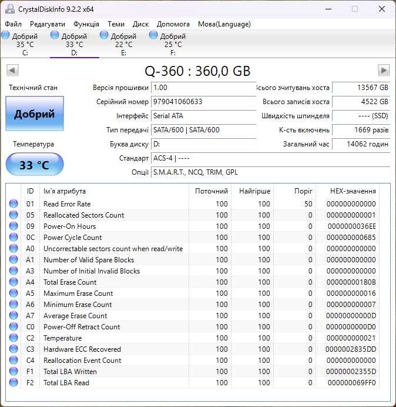Click the status orb for Valid Spare Blocks

(14, 259)
